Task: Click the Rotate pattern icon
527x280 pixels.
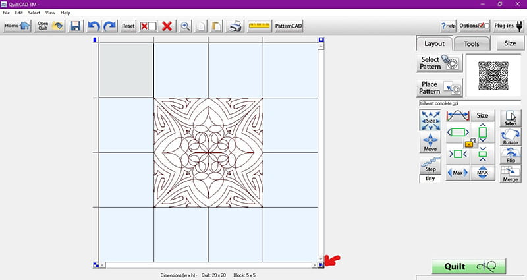Action: pos(510,137)
